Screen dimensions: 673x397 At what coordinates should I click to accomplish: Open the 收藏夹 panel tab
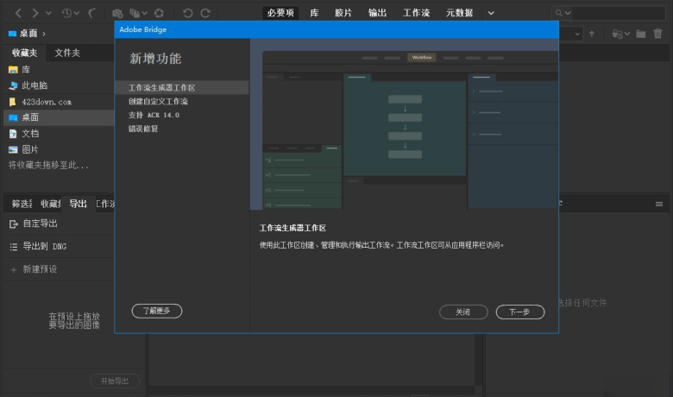(x=24, y=53)
